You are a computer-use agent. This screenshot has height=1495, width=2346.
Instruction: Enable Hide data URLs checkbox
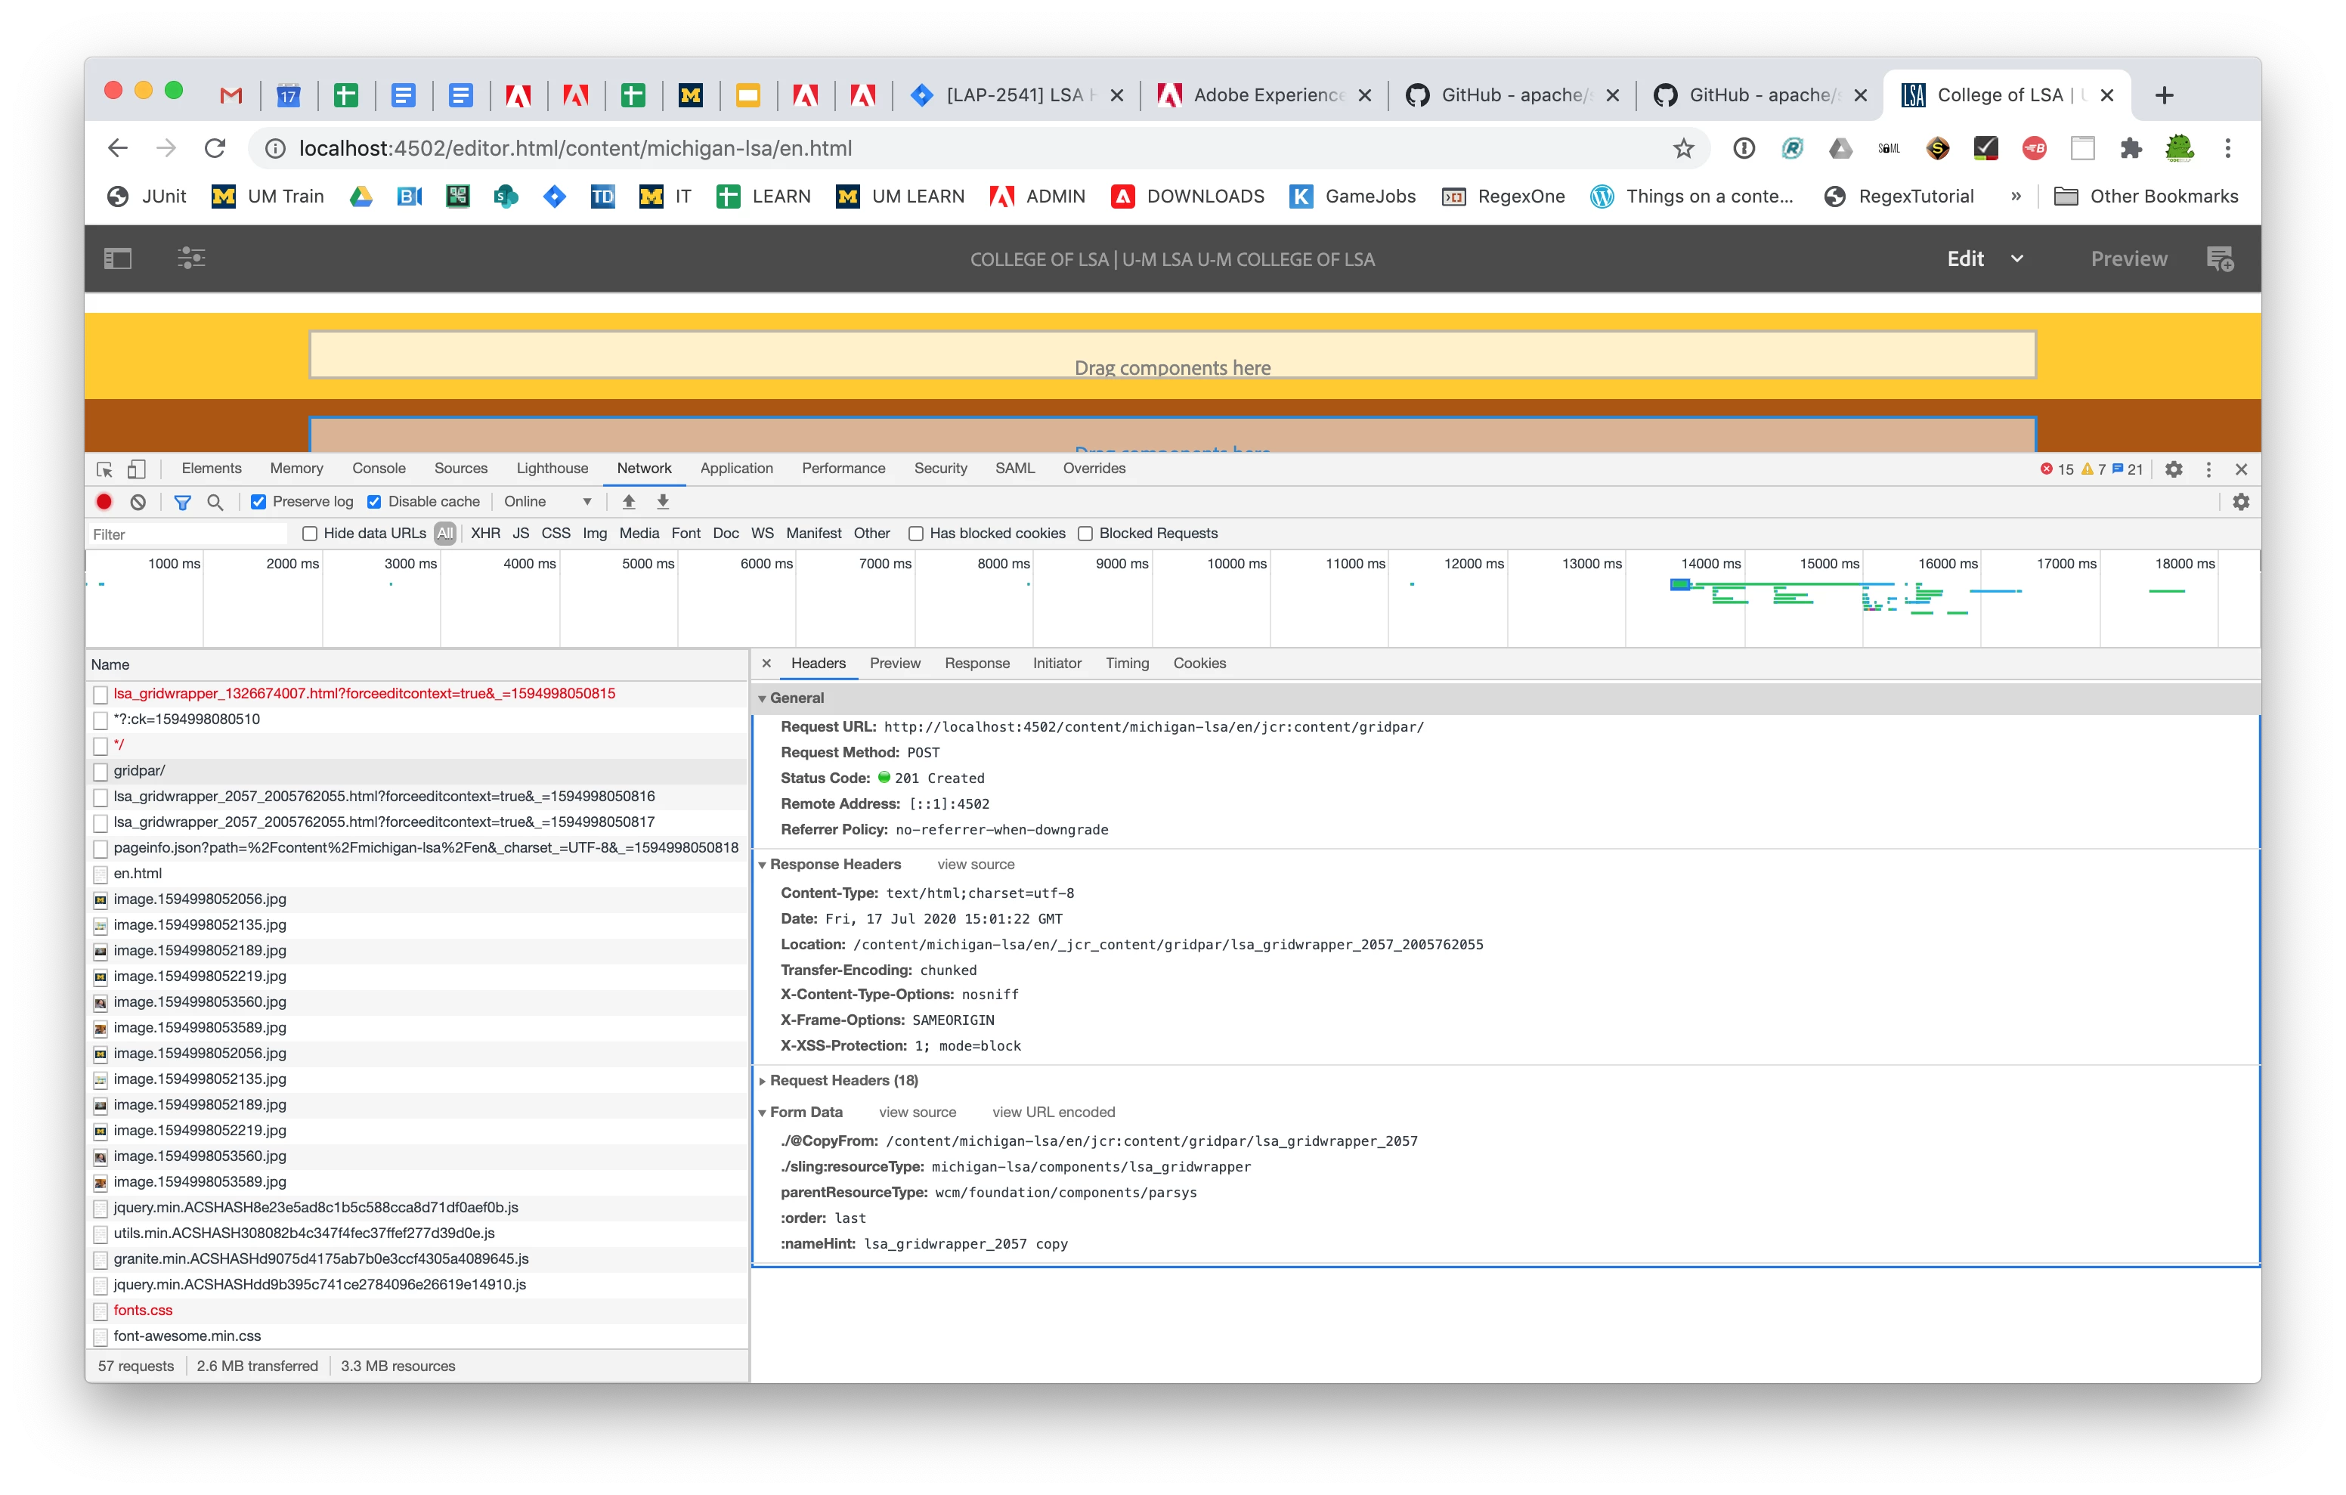[x=310, y=533]
